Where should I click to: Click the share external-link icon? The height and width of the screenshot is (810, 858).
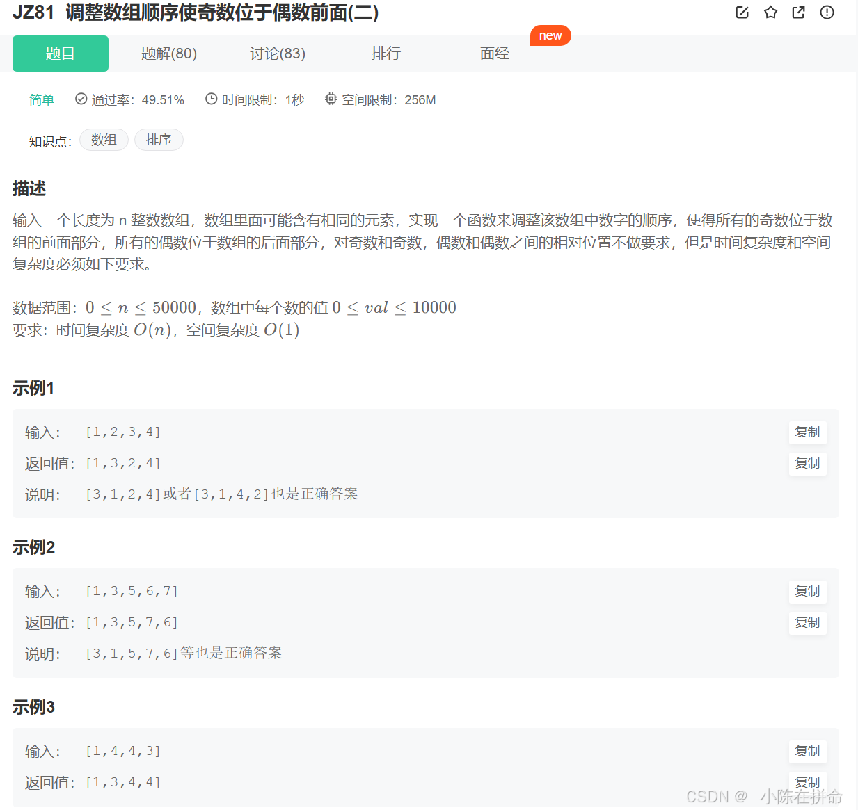tap(798, 12)
